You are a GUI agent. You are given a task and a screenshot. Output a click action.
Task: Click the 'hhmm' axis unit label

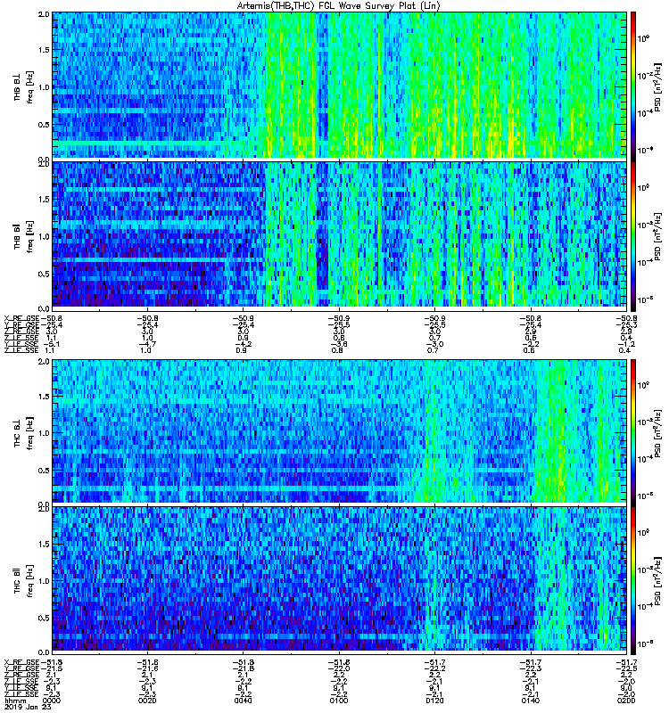coord(13,701)
